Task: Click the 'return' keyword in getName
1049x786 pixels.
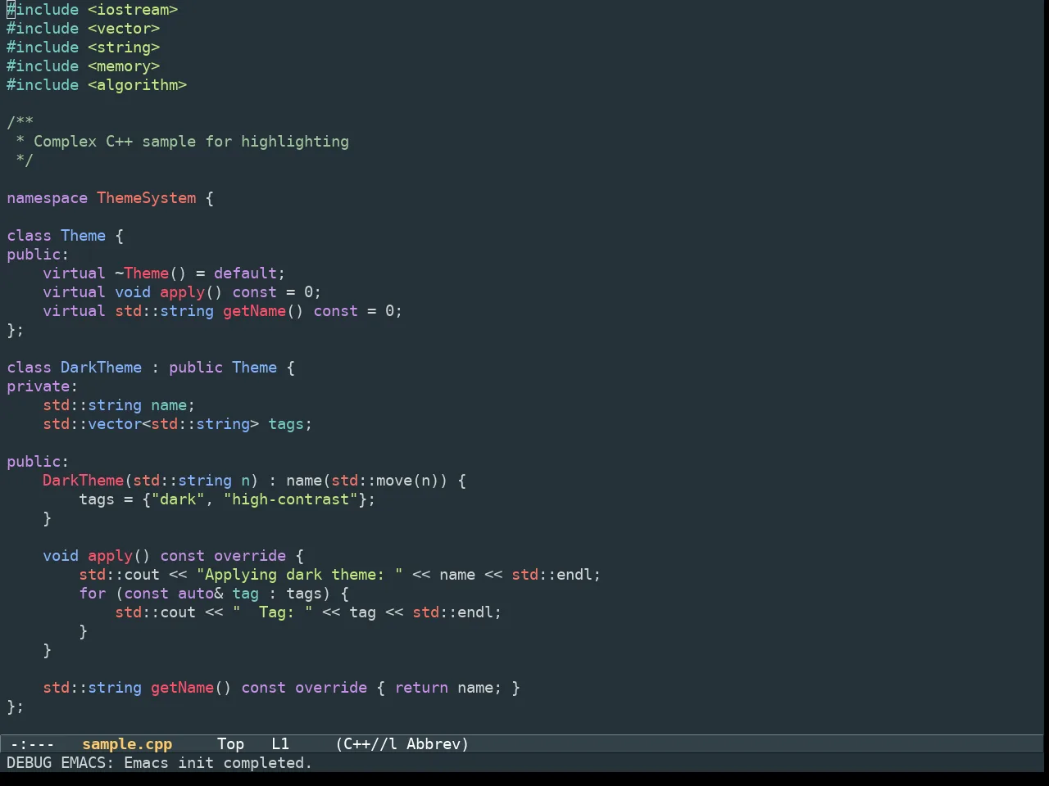Action: tap(421, 688)
